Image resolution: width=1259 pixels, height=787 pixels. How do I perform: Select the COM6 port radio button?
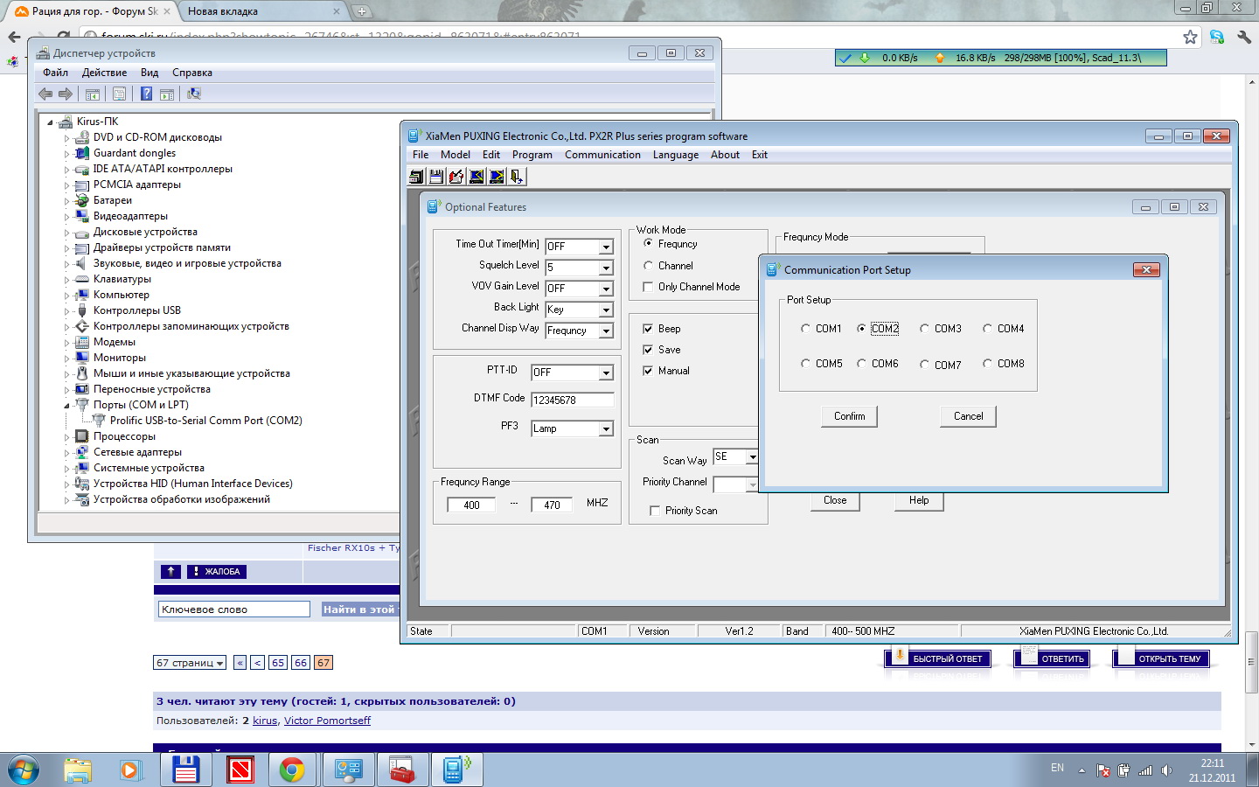coord(861,364)
